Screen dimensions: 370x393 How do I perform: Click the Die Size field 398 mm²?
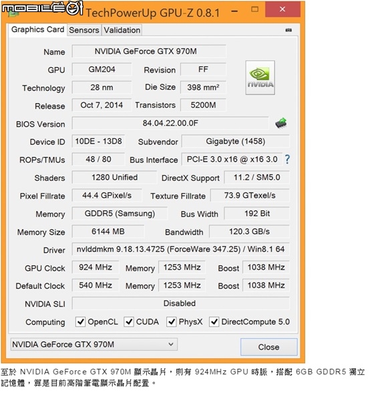203,88
